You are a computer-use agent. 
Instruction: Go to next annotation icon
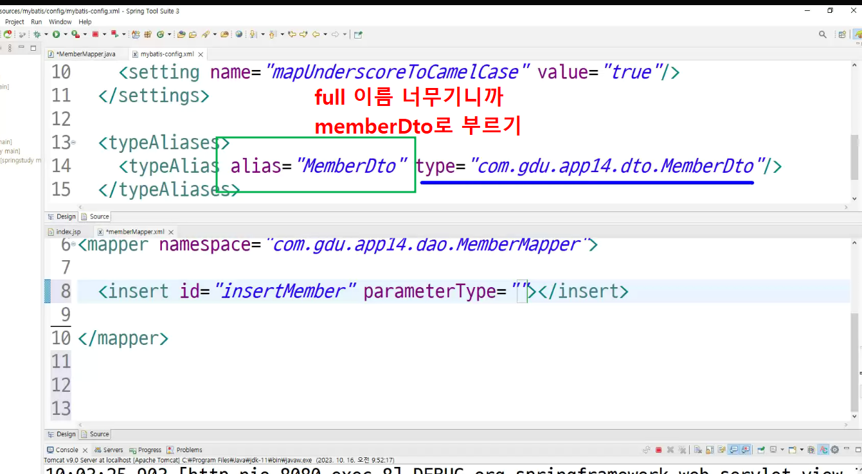point(253,34)
